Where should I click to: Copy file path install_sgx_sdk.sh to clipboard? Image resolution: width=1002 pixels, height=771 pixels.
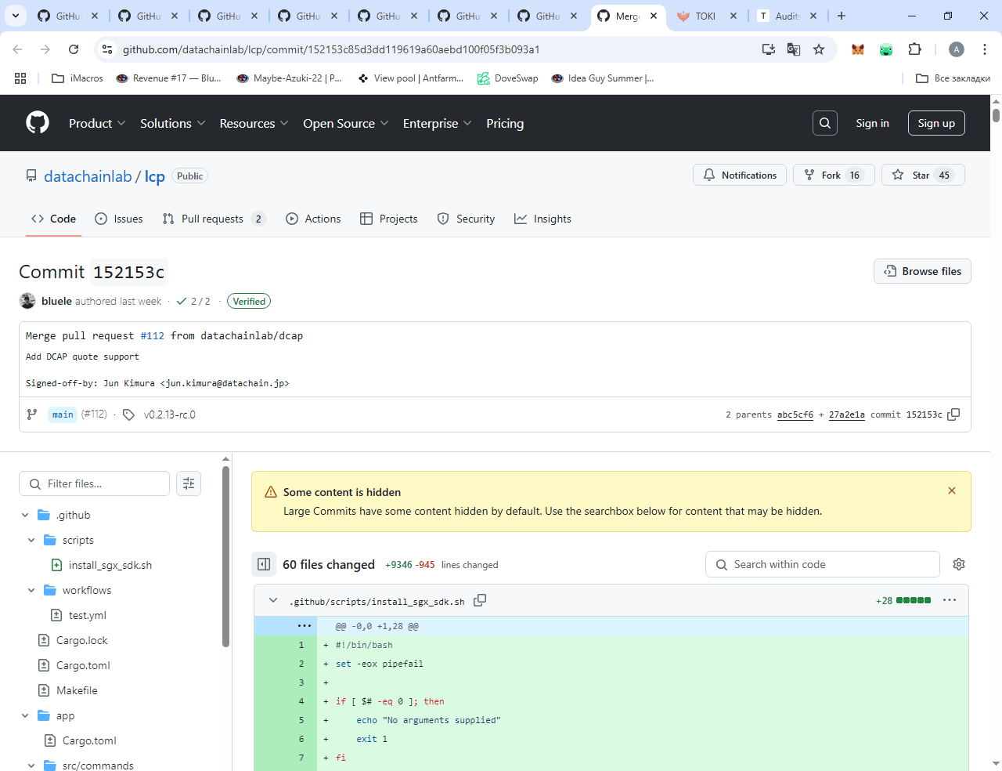coord(480,600)
